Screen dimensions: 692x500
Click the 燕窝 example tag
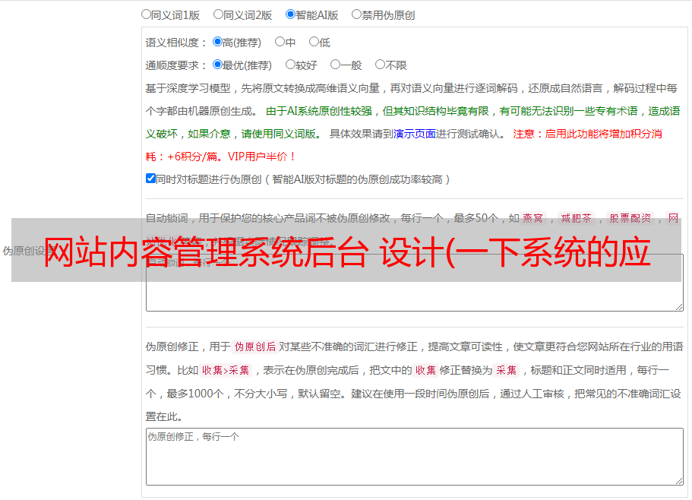(532, 218)
